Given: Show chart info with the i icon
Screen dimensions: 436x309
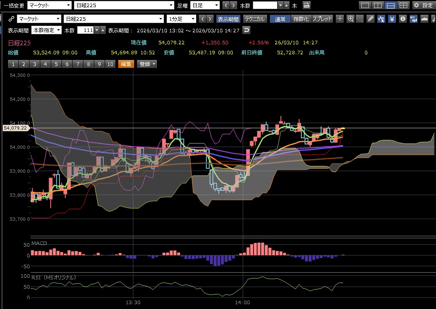Looking at the screenshot, I should click(403, 19).
